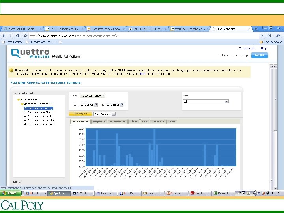284x213 pixels.
Task: Click the Run Report button
Action: pos(80,114)
